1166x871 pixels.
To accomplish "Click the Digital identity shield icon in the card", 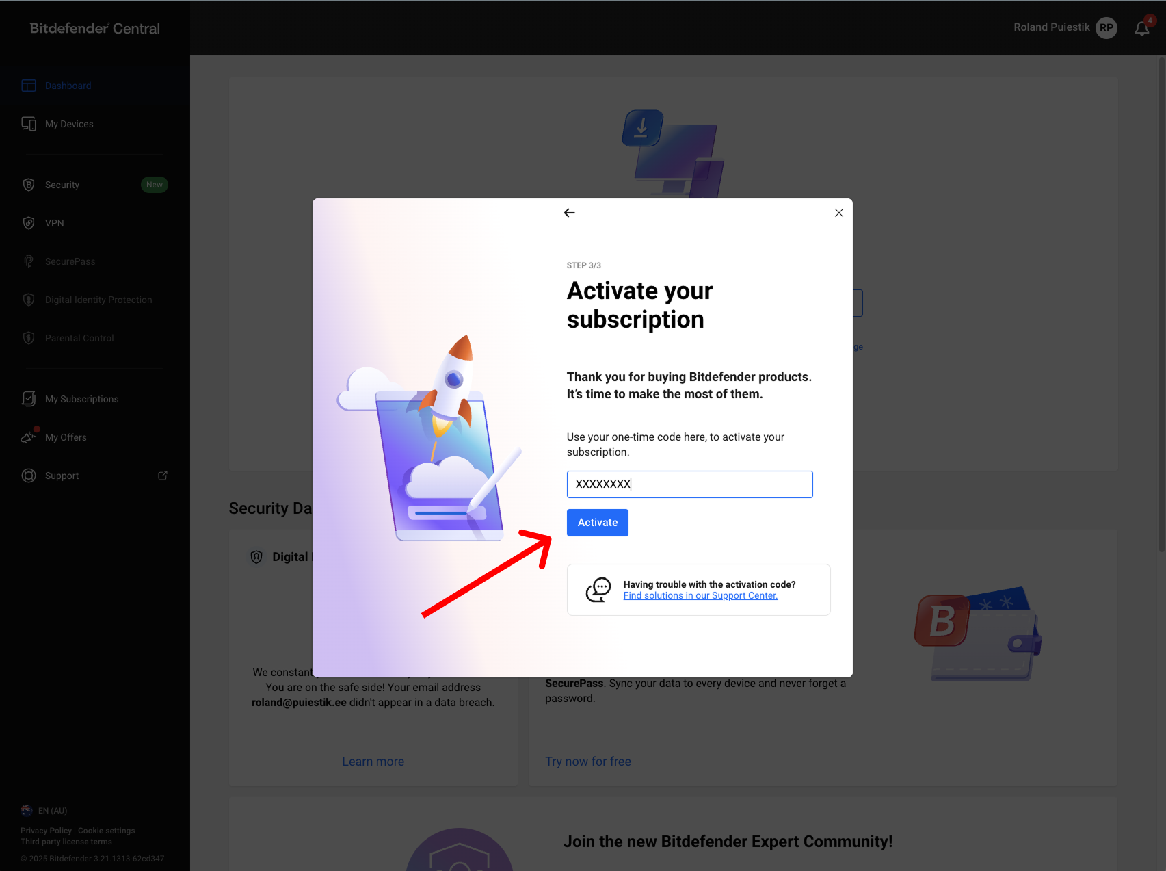I will 256,557.
